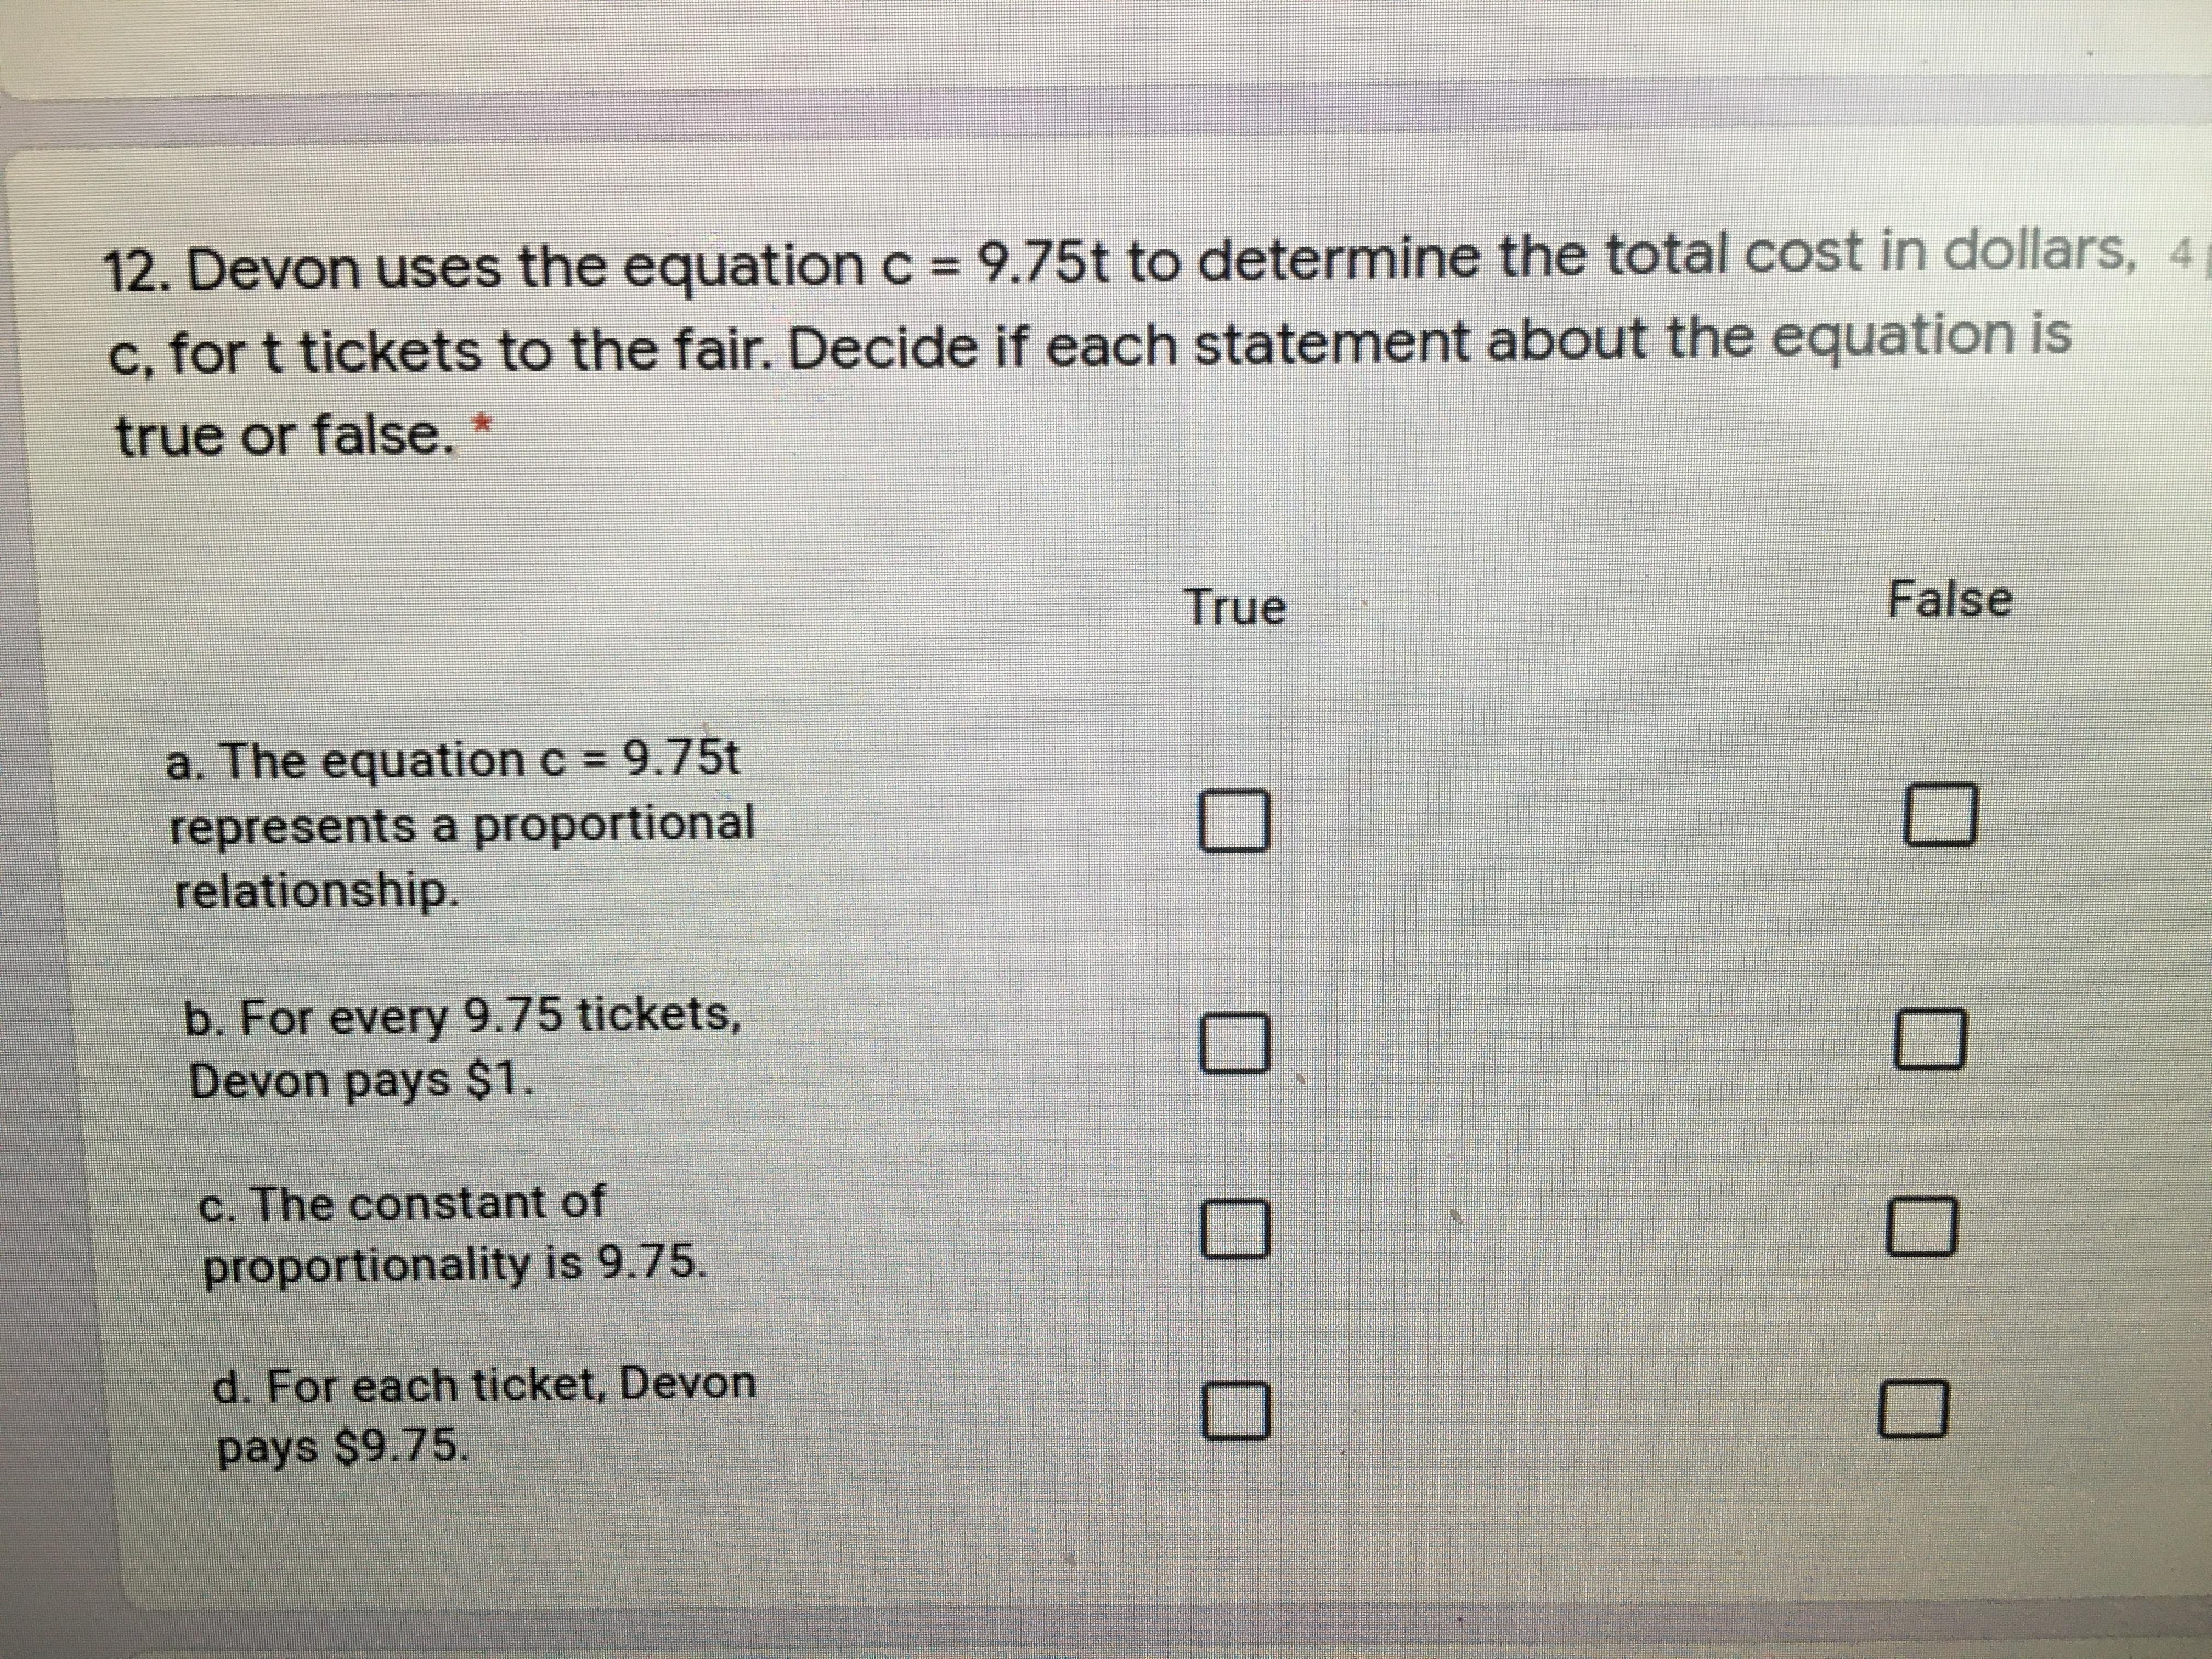Select True for statement d each ticket $9.75
This screenshot has height=1659, width=2212.
coord(1237,1410)
